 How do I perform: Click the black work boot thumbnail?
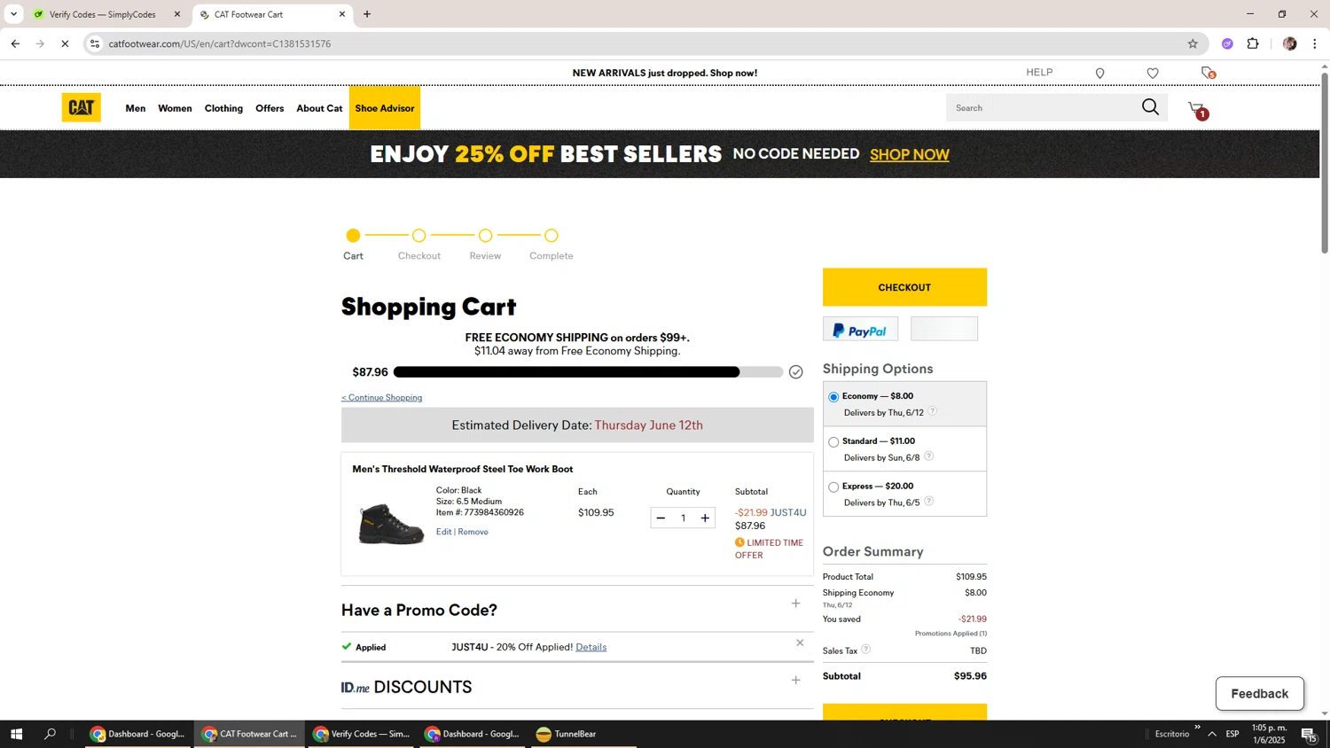(x=390, y=523)
